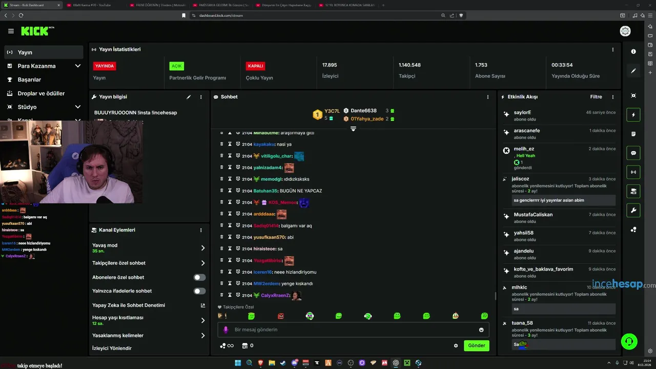Toggle the lightning activity feed panel icon
Image resolution: width=656 pixels, height=369 pixels.
click(633, 115)
